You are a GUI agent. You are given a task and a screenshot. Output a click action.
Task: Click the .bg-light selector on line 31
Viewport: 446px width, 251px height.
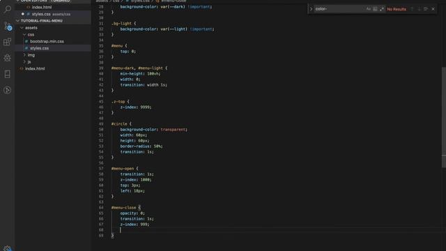pos(121,23)
